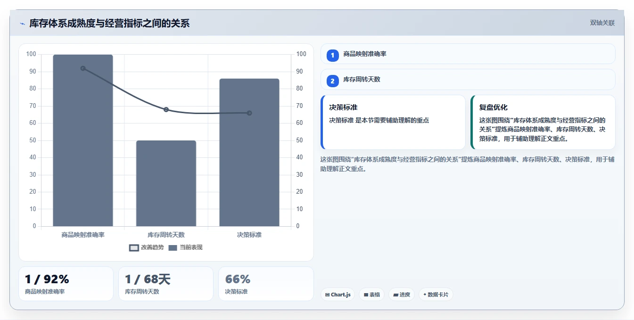Open the 商品映射准确率 list item
The height and width of the screenshot is (320, 634).
468,54
